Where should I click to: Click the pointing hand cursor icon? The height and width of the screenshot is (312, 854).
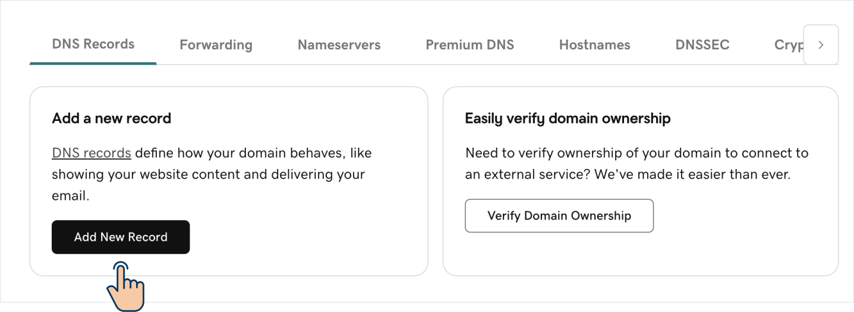click(x=126, y=286)
